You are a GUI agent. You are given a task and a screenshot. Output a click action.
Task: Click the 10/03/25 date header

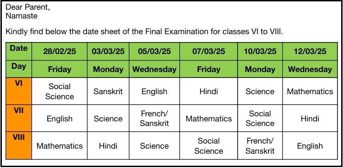[260, 51]
